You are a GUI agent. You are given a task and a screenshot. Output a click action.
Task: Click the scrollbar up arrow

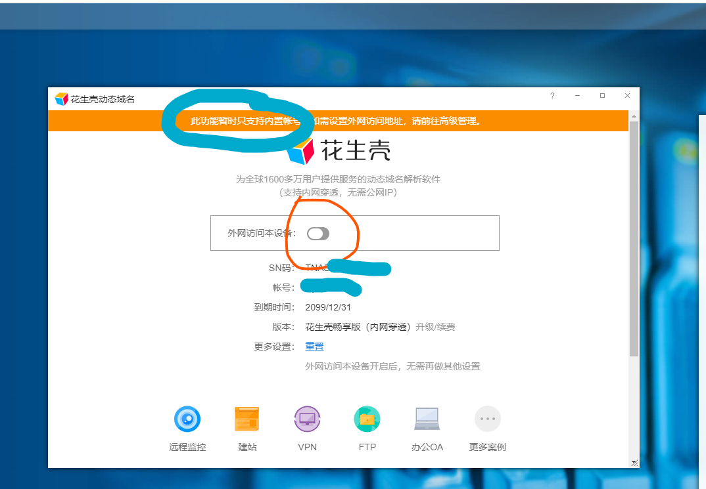[x=632, y=115]
